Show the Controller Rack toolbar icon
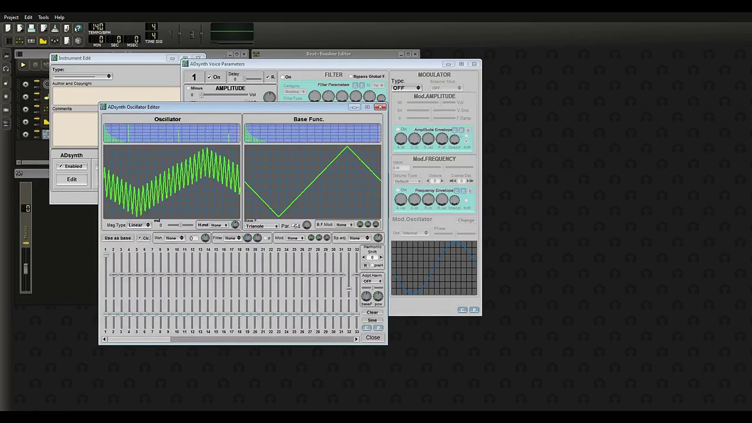Screen dimensions: 752x423 click(x=78, y=41)
